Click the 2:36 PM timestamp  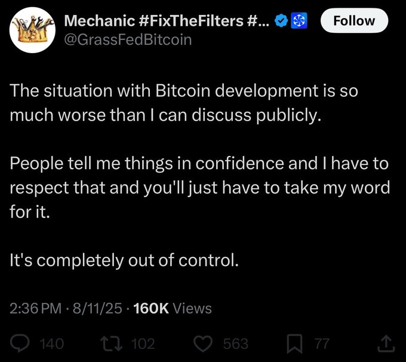(x=36, y=308)
